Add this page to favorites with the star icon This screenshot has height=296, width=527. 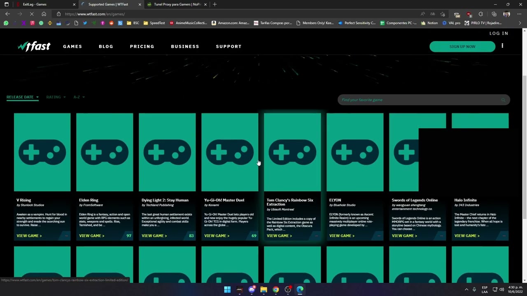click(x=443, y=14)
